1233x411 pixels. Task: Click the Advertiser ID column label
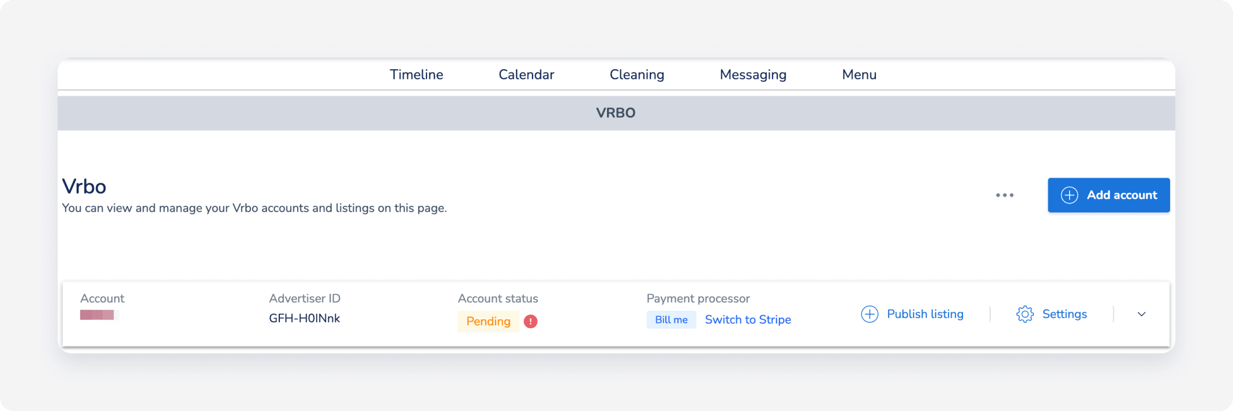(x=305, y=299)
